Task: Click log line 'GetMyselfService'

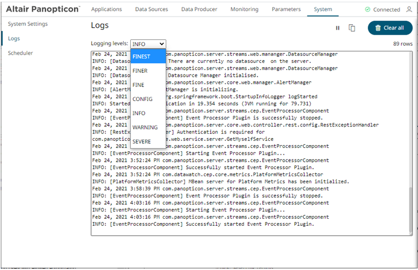Action: (x=183, y=139)
